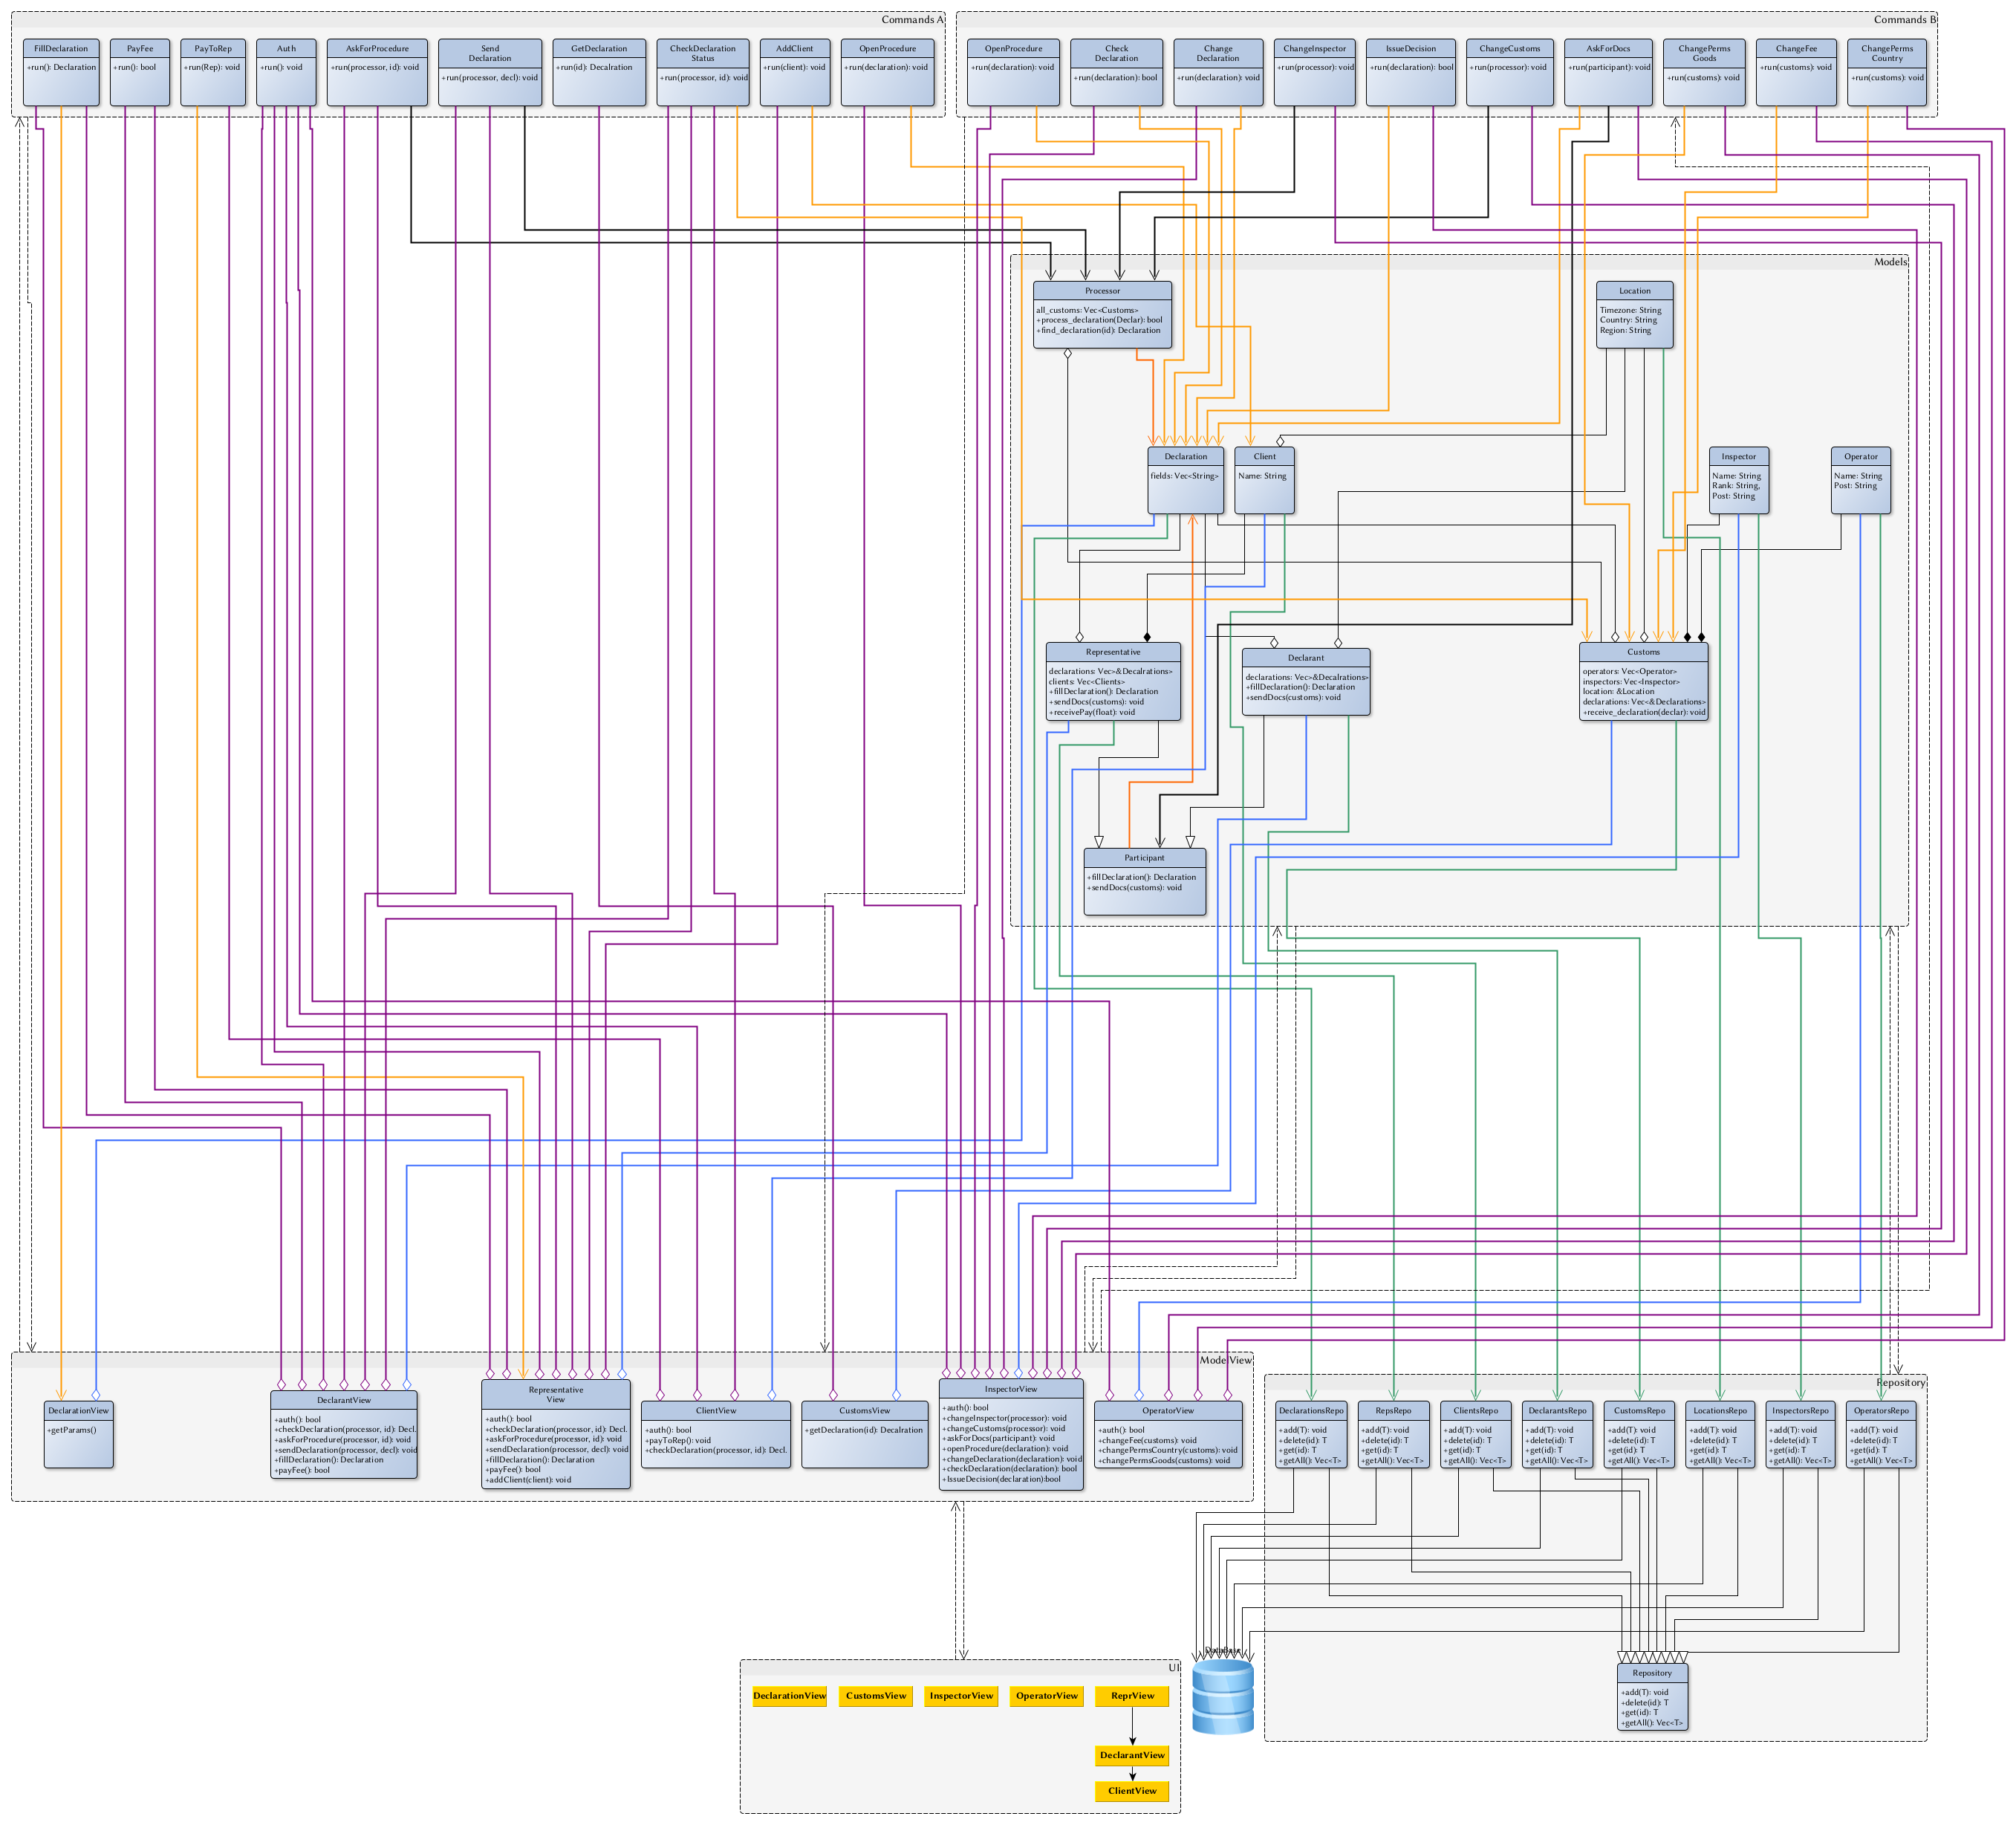2016x1825 pixels.
Task: Click the Participant class box
Action: pyautogui.click(x=1144, y=881)
